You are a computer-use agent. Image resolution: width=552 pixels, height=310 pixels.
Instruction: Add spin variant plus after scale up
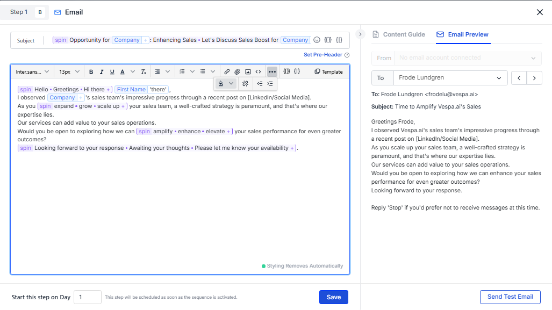tap(123, 106)
